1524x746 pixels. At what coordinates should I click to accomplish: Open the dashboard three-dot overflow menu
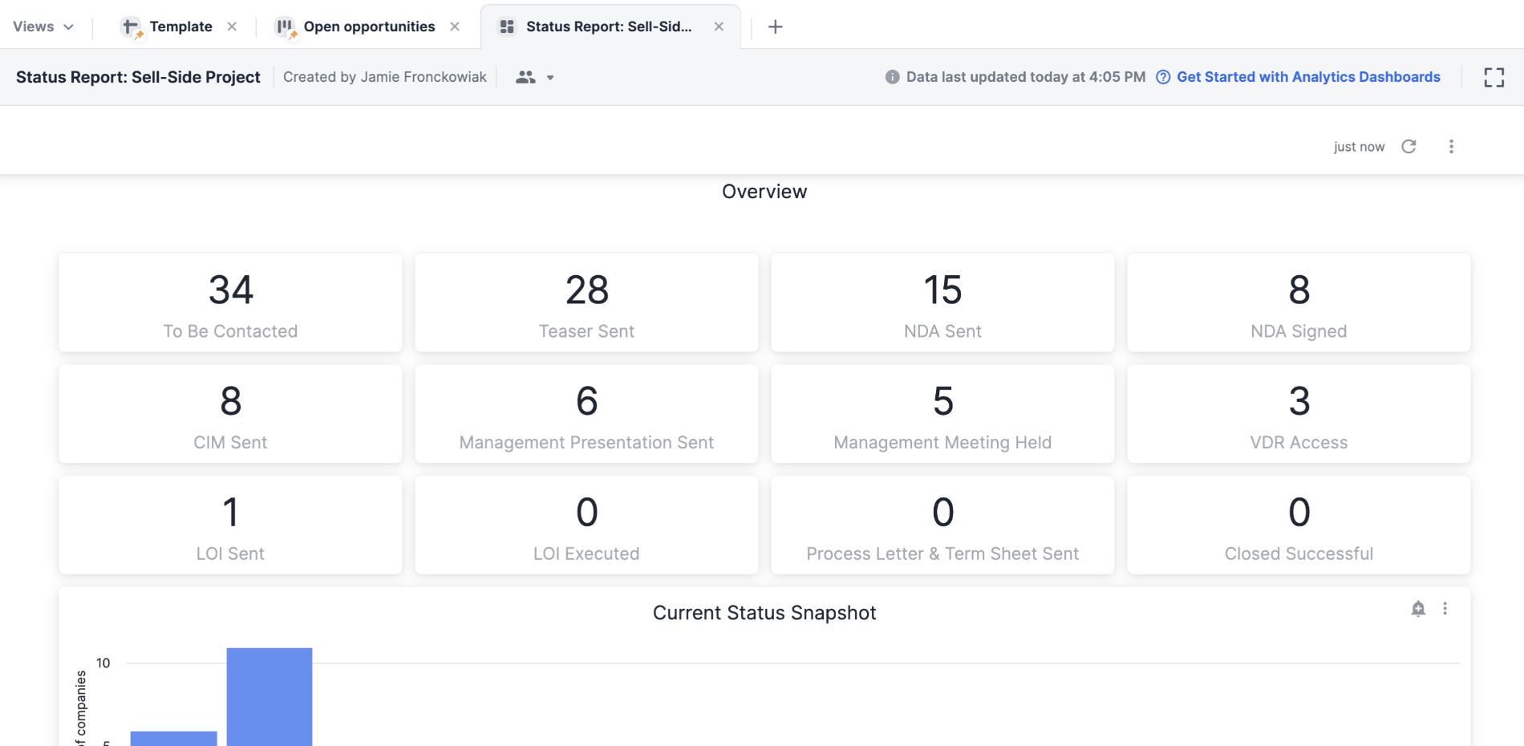[x=1451, y=146]
